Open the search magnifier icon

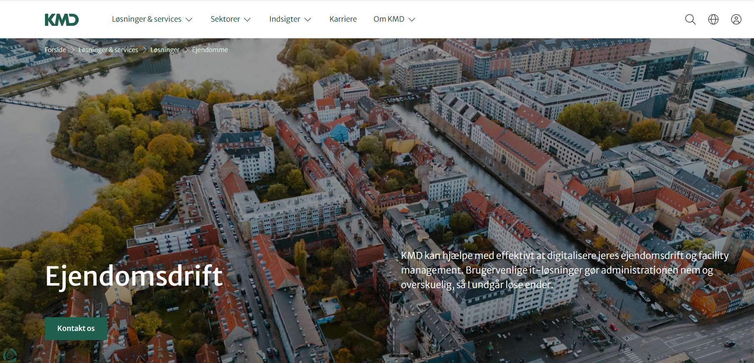(x=690, y=19)
